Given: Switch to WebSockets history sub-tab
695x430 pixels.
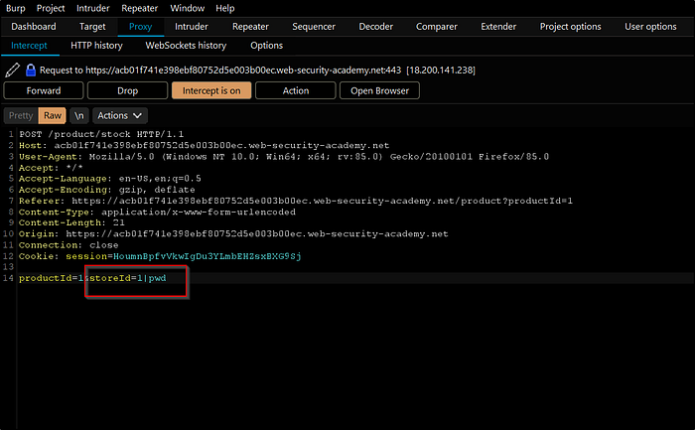Looking at the screenshot, I should [186, 46].
